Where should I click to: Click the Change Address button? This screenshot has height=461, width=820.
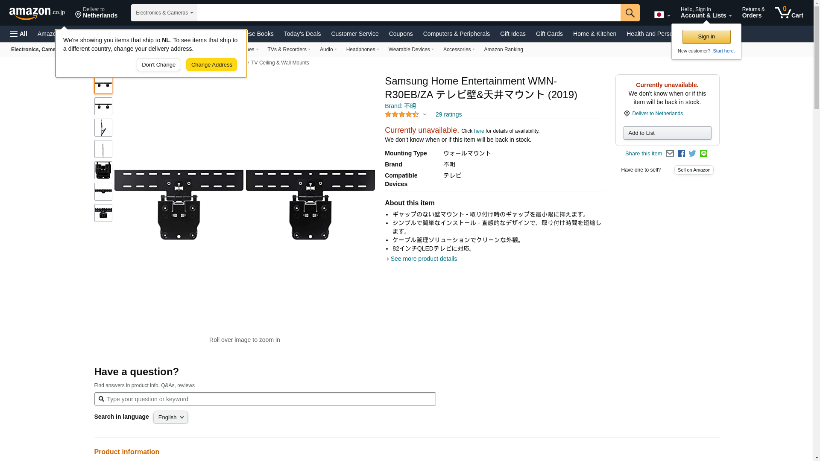point(211,65)
